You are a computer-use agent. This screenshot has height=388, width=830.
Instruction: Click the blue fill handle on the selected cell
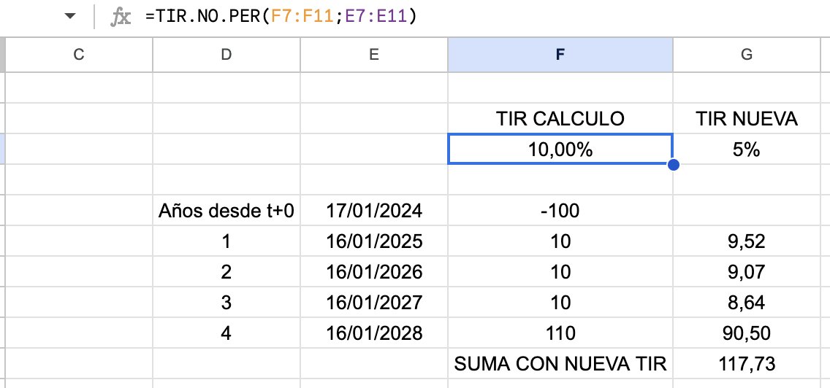pyautogui.click(x=674, y=165)
